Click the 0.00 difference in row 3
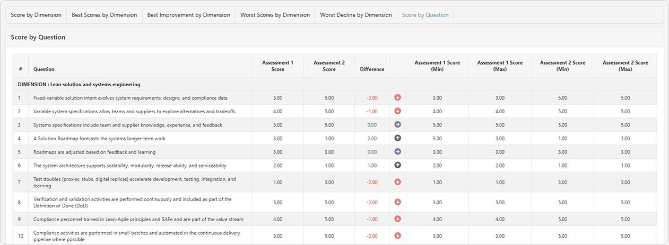Image resolution: width=669 pixels, height=245 pixels. tap(372, 125)
